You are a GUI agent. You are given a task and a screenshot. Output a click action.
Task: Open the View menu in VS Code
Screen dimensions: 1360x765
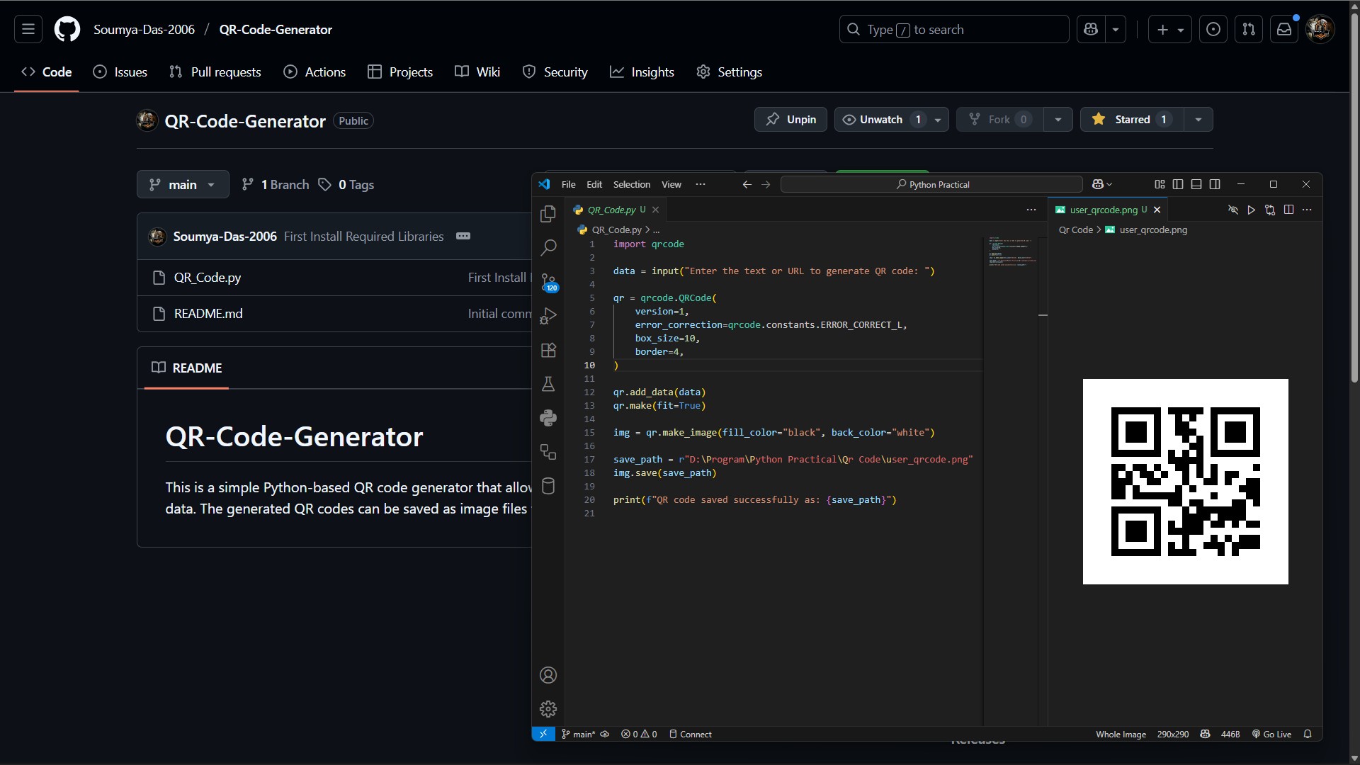tap(671, 184)
